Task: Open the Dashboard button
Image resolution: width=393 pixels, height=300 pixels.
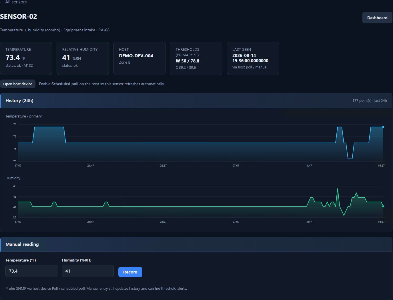Action: (377, 18)
